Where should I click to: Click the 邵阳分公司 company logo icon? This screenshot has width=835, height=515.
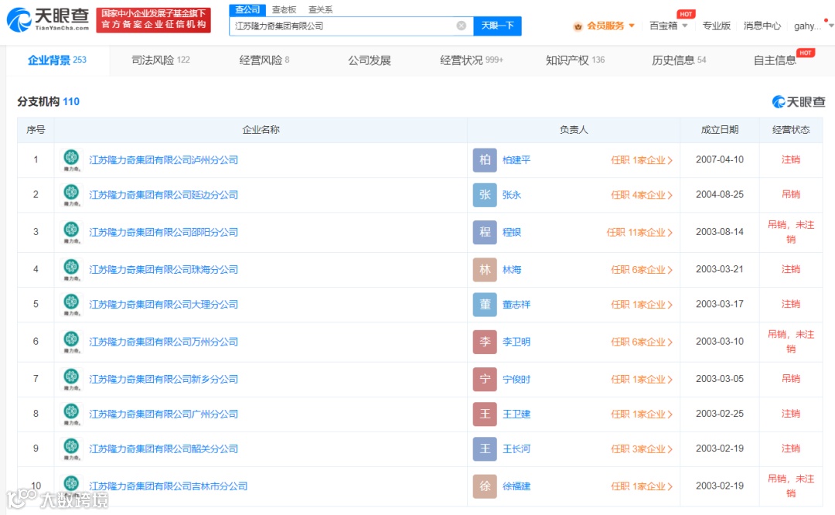point(71,232)
